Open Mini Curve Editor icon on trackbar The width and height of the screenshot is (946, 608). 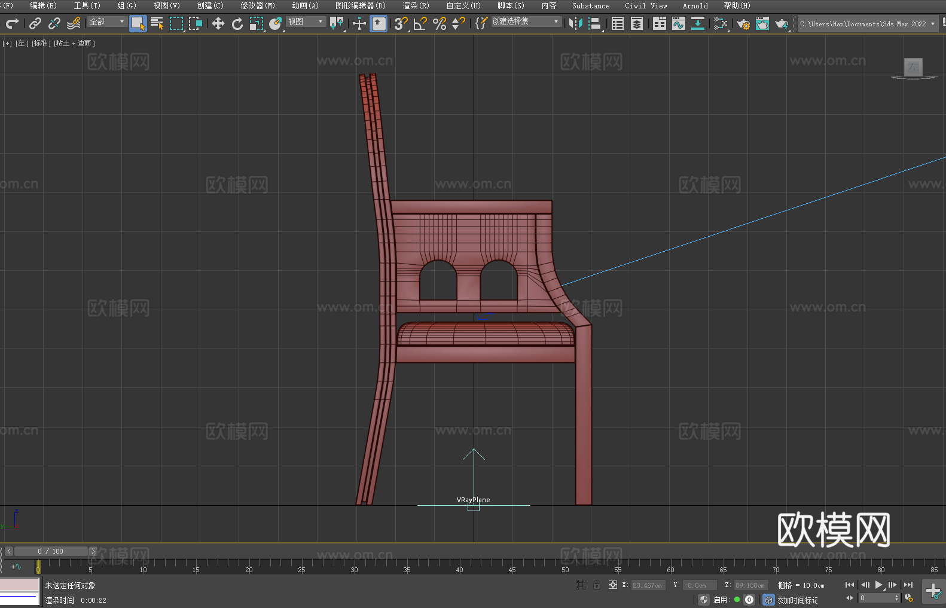17,566
